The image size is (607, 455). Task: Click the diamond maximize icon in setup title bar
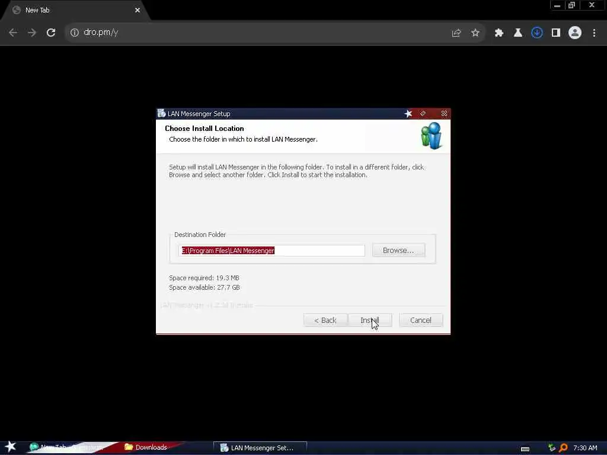coord(423,113)
